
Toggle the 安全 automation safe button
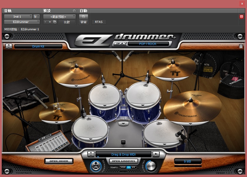tap(84, 22)
